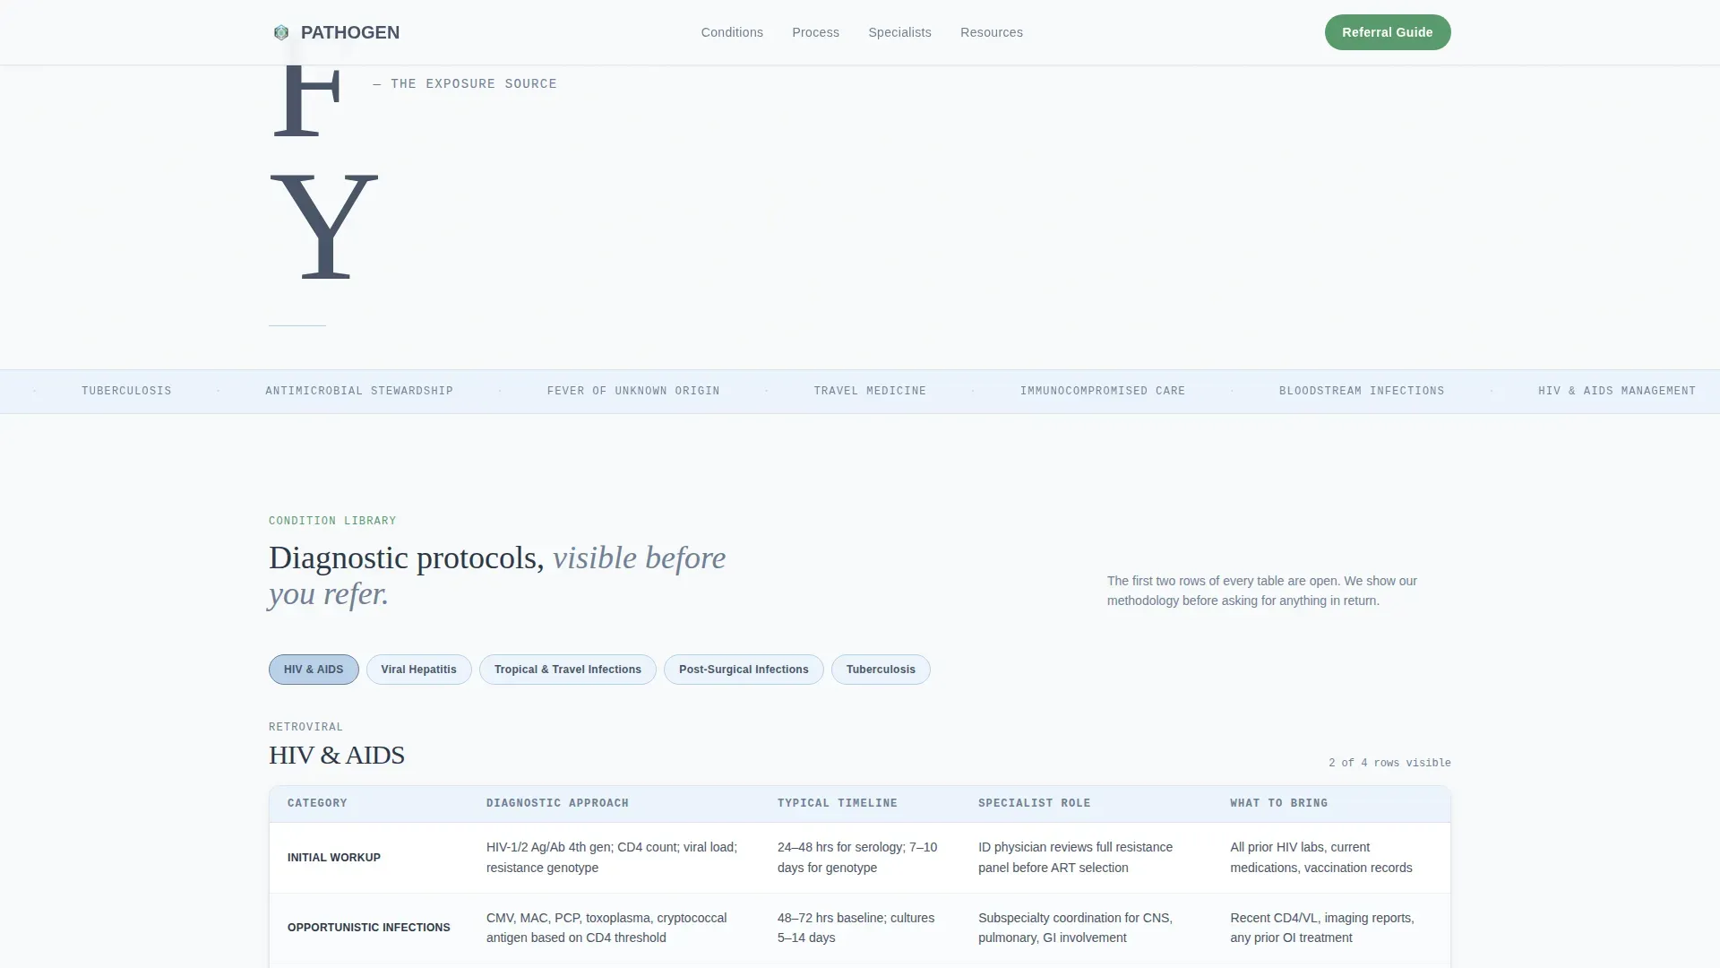The height and width of the screenshot is (968, 1720).
Task: Click the HIV & AIDS table heading
Action: click(x=337, y=756)
